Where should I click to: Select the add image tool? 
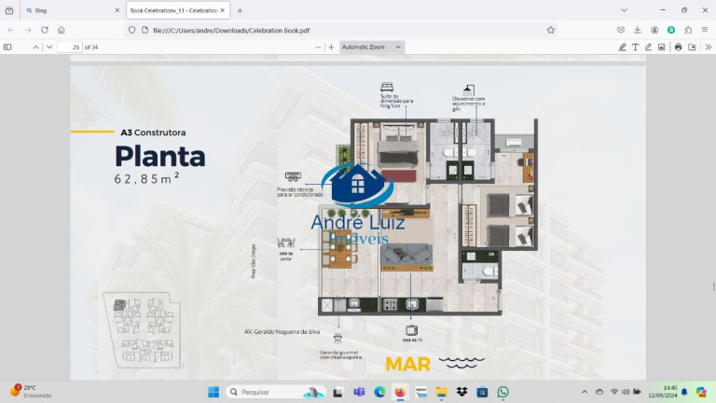(662, 47)
